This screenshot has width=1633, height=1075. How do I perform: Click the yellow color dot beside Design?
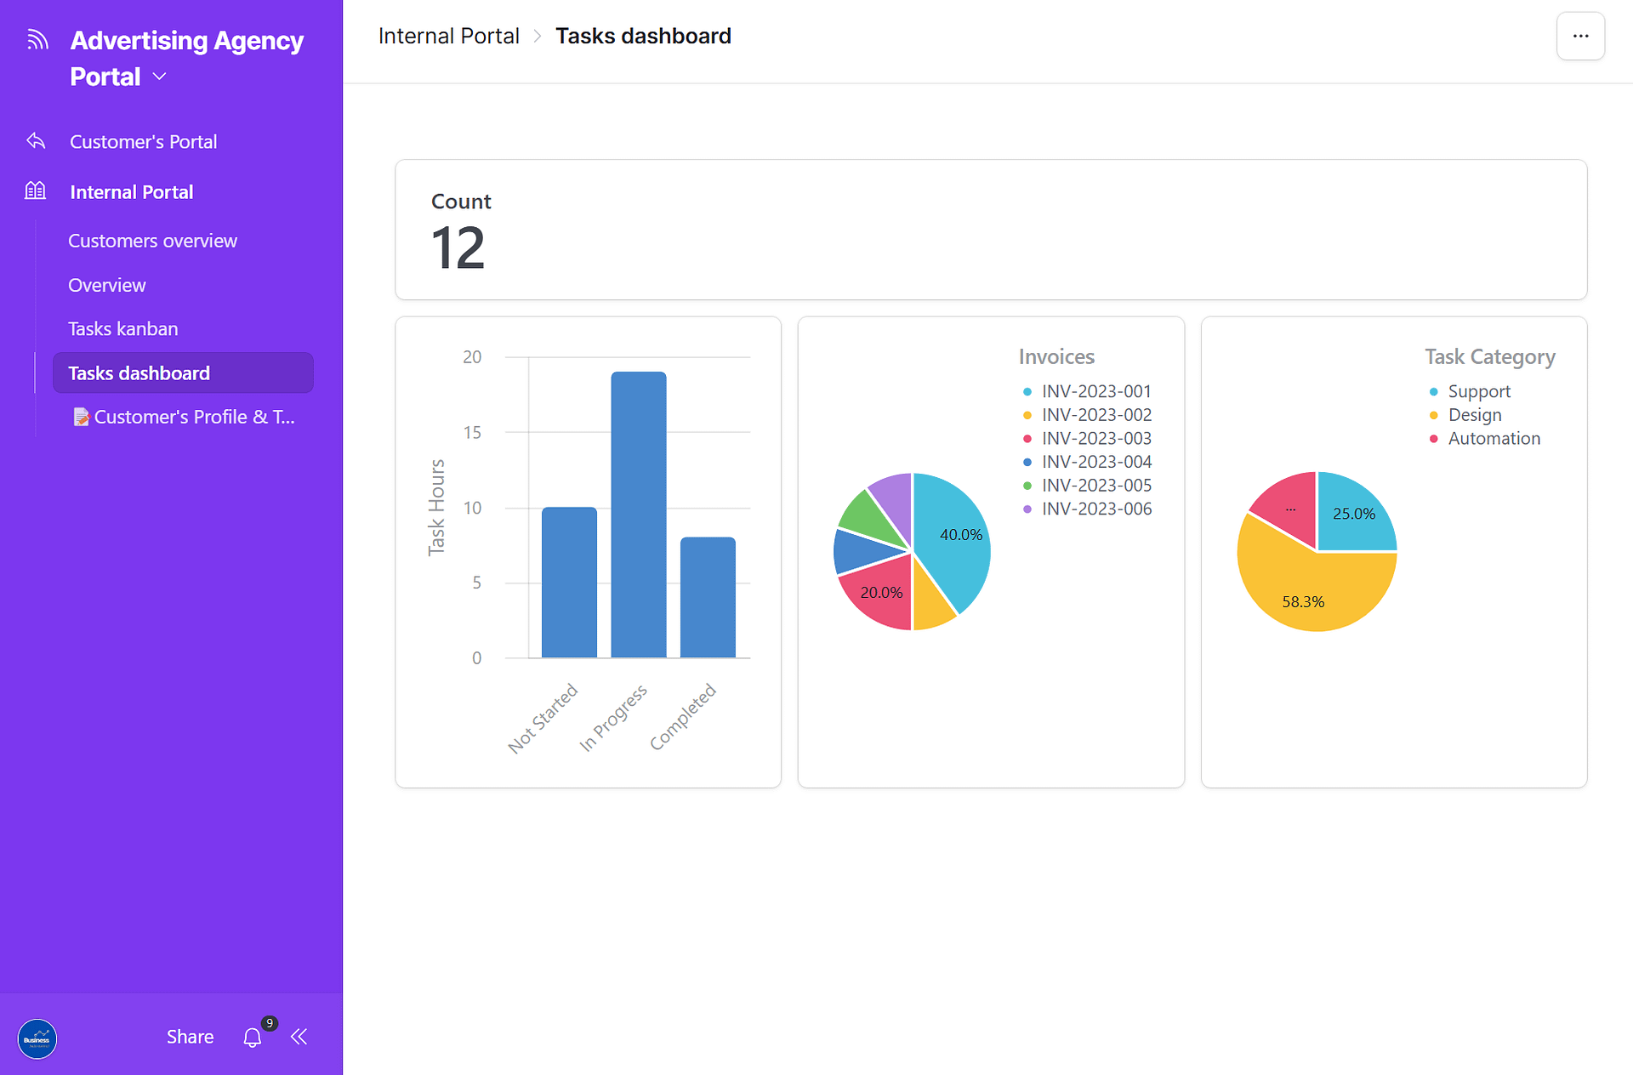(x=1433, y=415)
